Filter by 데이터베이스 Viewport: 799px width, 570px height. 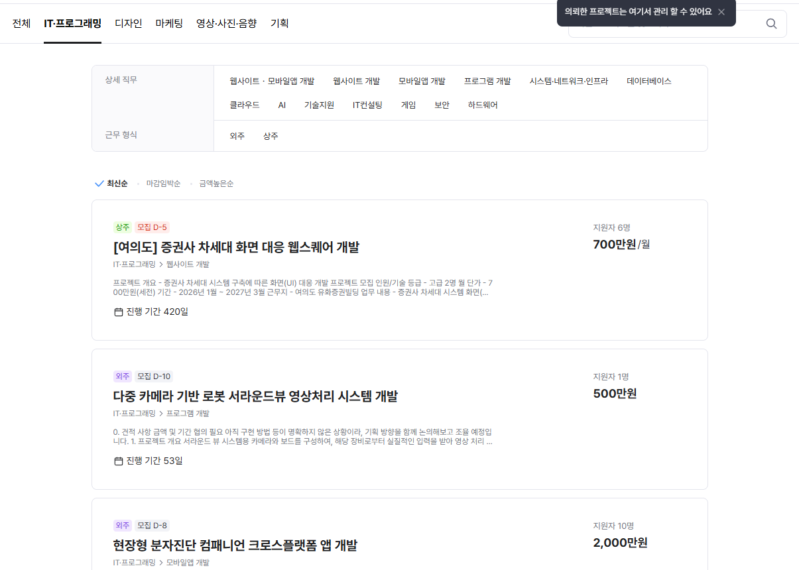pyautogui.click(x=649, y=81)
